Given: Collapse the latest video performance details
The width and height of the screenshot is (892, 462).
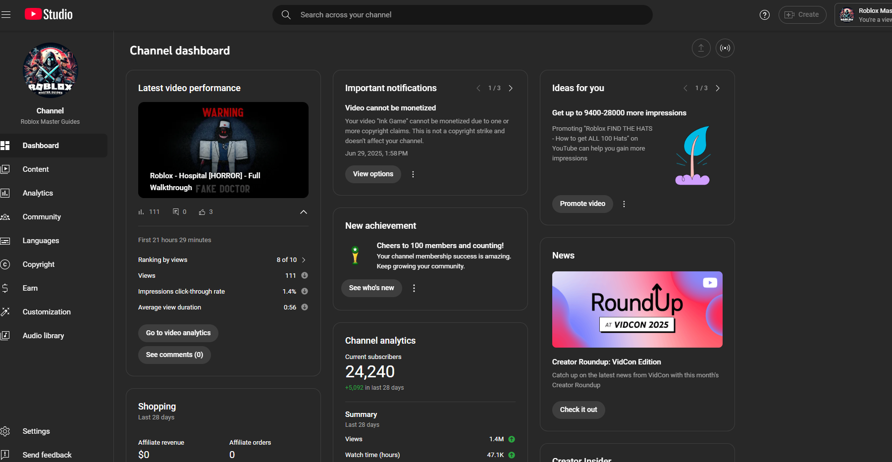Looking at the screenshot, I should 304,212.
